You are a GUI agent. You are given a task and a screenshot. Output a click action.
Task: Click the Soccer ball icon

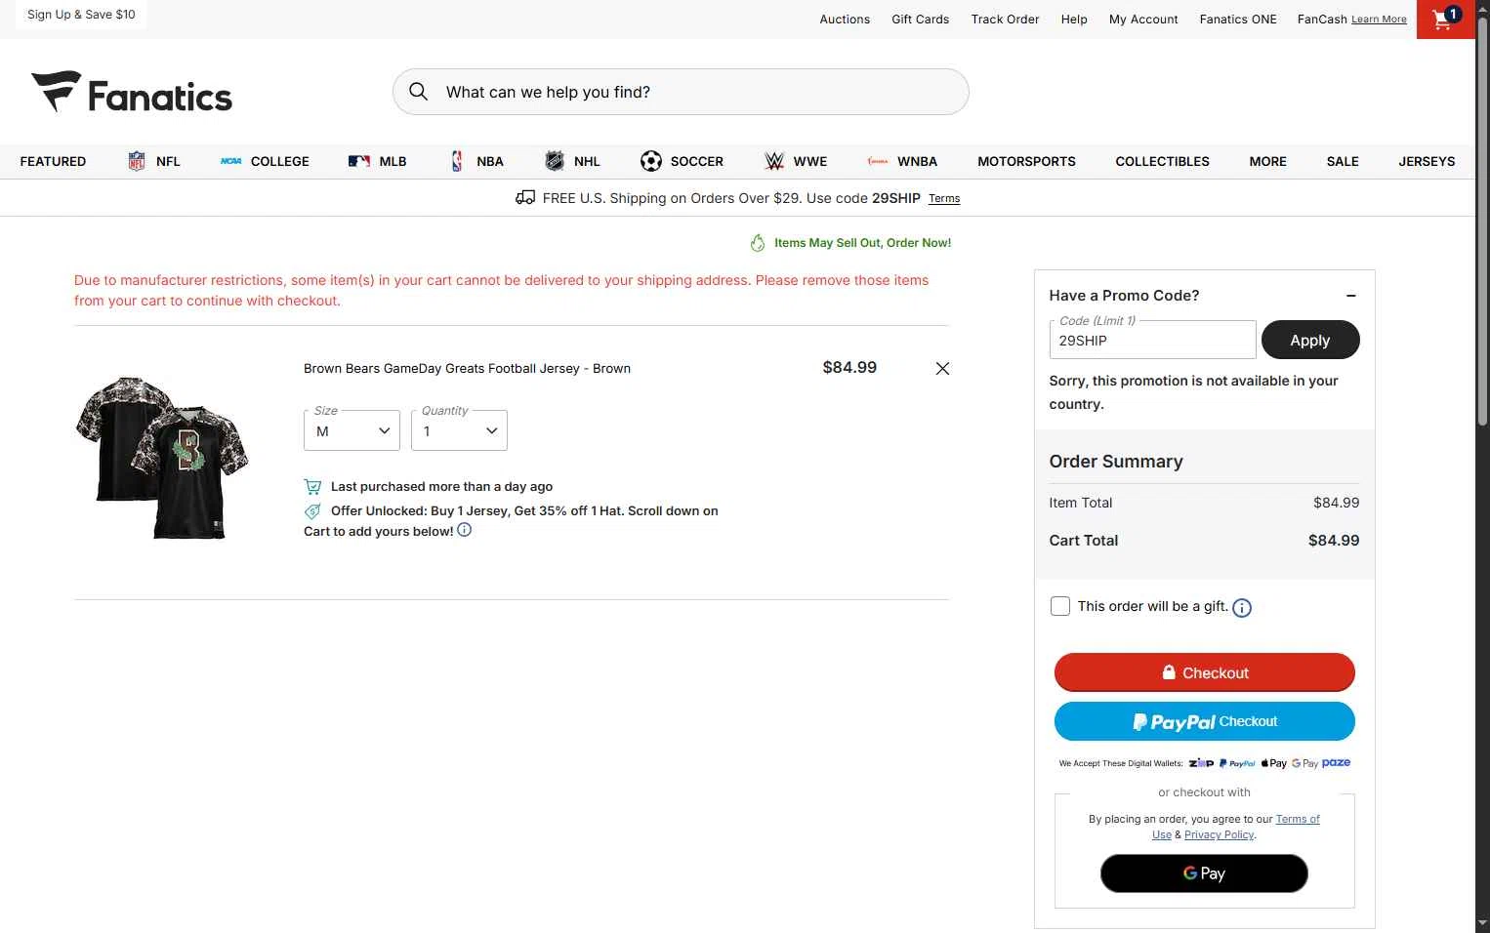pos(651,162)
